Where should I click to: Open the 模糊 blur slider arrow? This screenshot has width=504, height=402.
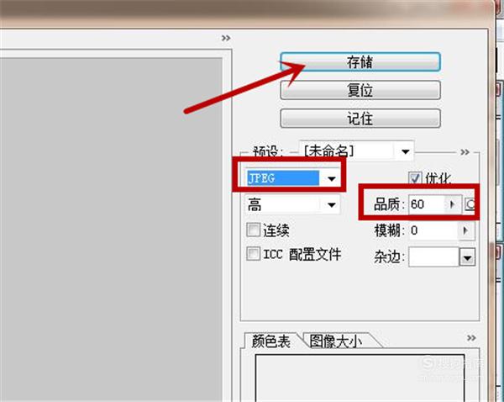pos(466,230)
